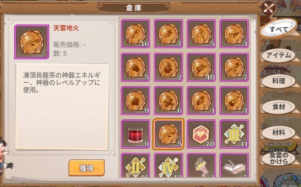The image size is (301, 187).
Task: Select the pink heart hexagon item
Action: click(201, 134)
